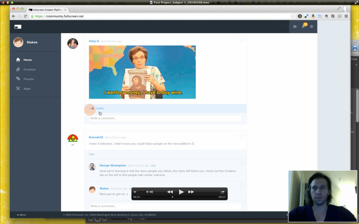Open George Strompolos's profile name link

(113, 166)
